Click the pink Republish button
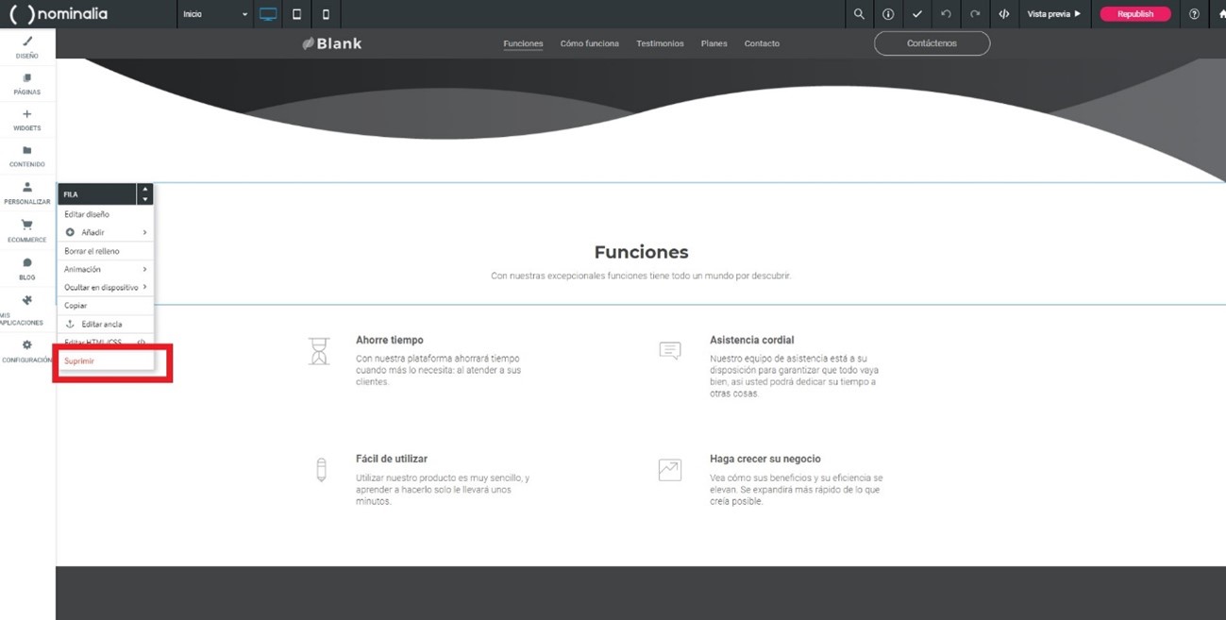The width and height of the screenshot is (1226, 620). (1134, 14)
